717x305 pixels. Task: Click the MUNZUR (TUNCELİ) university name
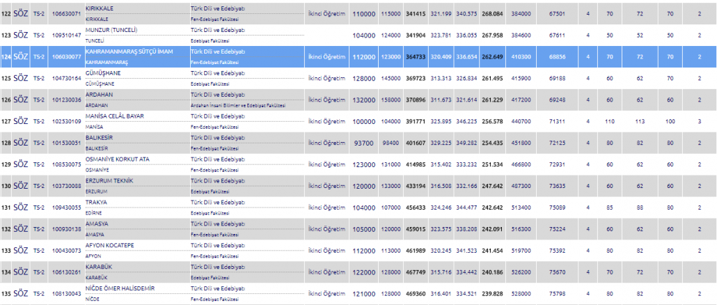click(x=111, y=31)
